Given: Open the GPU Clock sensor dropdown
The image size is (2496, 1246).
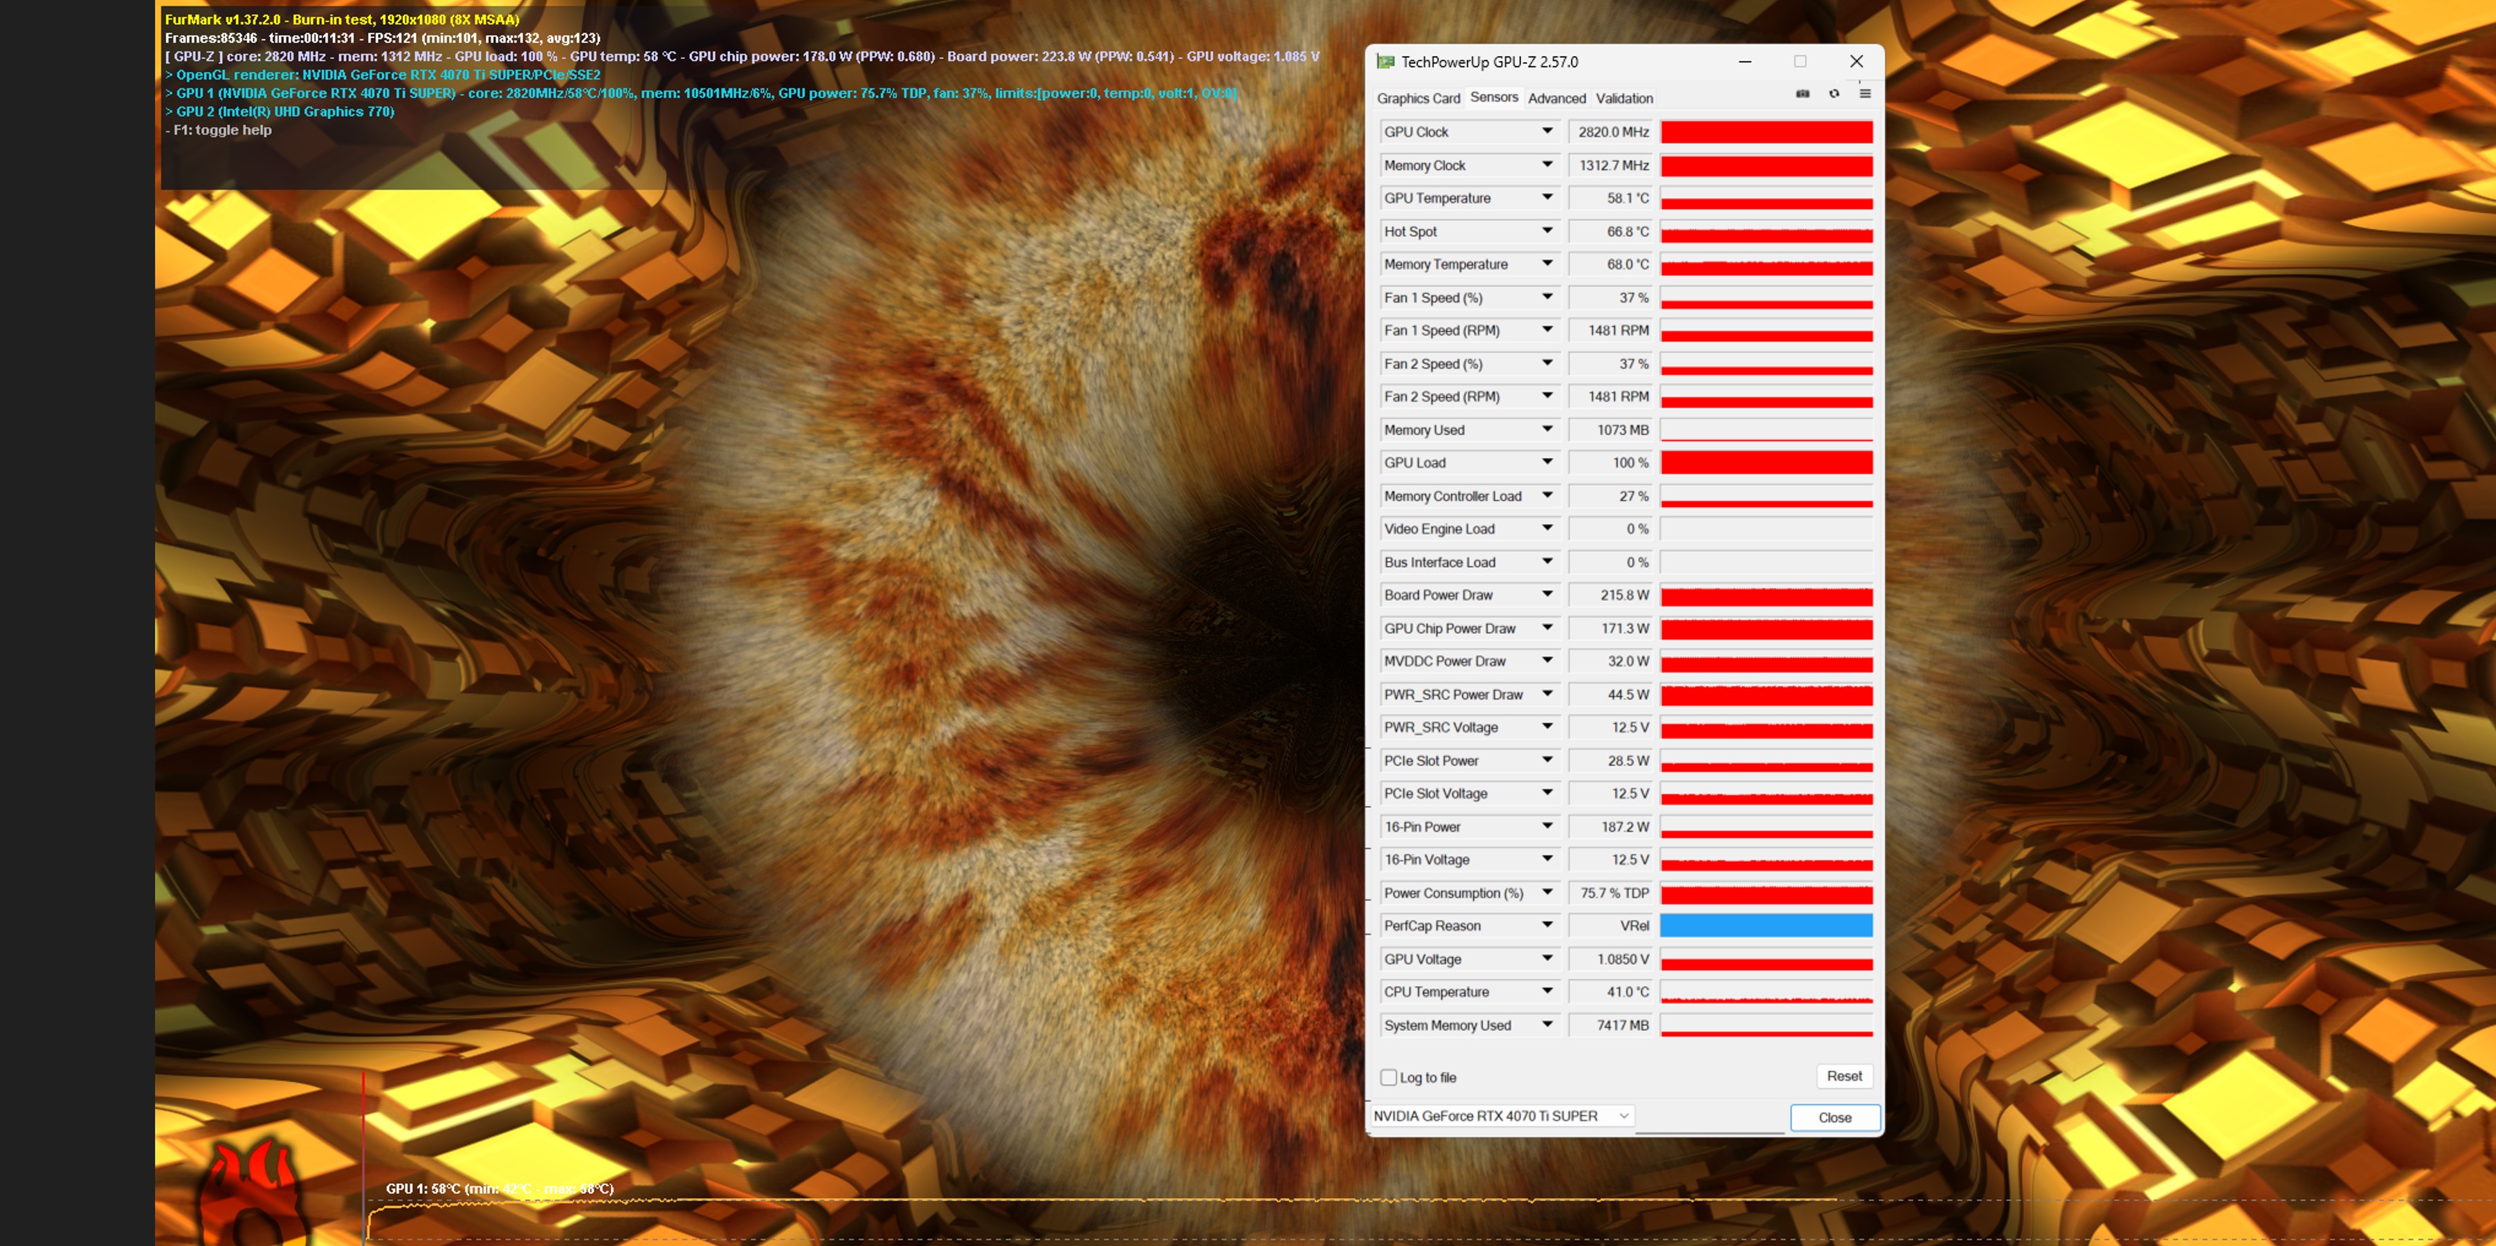Looking at the screenshot, I should tap(1547, 131).
